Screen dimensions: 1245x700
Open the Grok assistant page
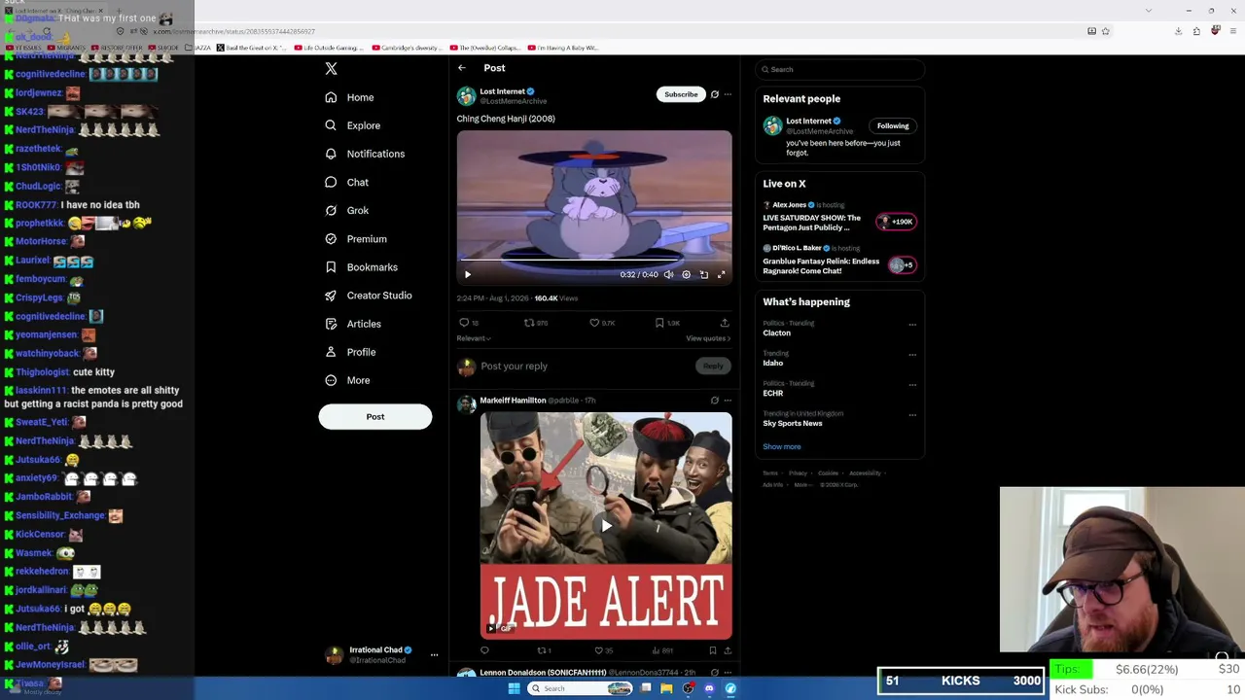coord(346,210)
